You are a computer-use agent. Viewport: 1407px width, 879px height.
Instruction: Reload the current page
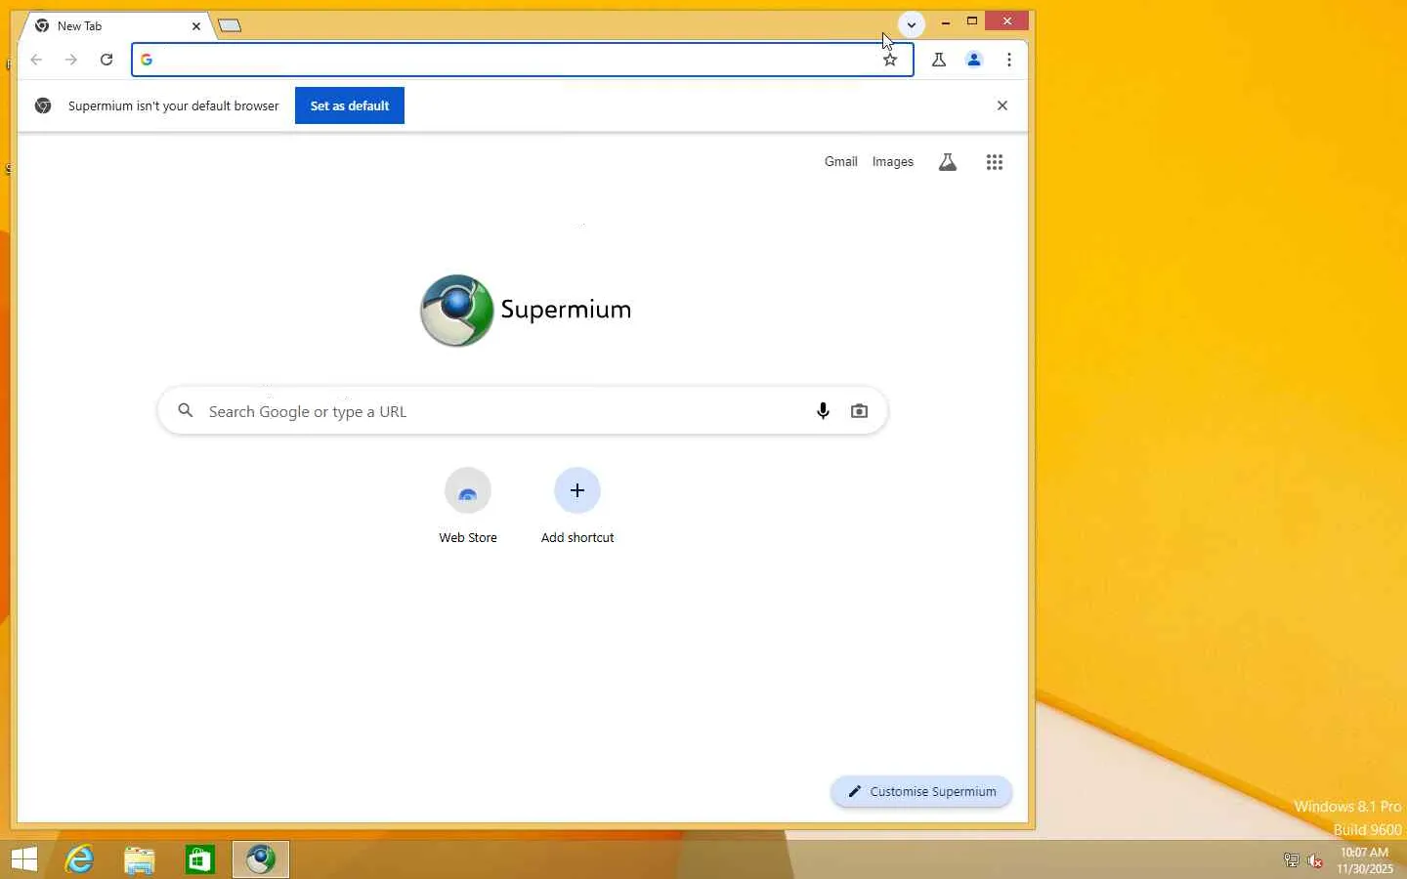pyautogui.click(x=107, y=60)
